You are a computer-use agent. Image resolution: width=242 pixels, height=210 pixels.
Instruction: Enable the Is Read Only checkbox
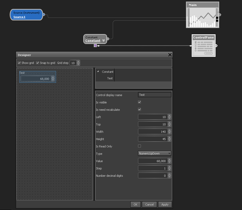coord(139,146)
